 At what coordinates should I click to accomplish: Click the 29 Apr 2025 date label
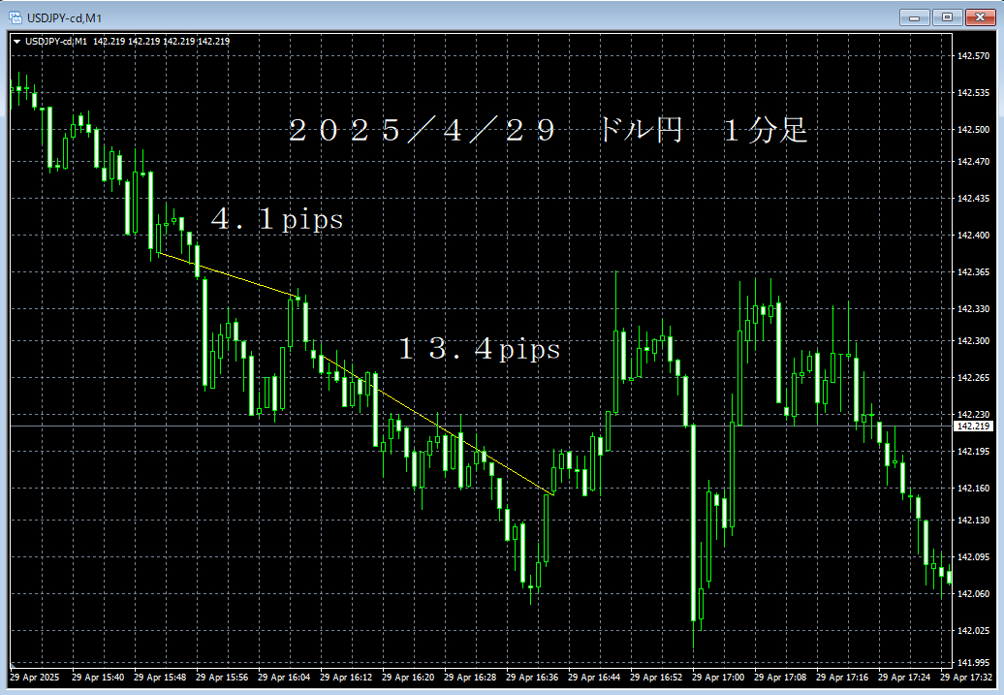pos(35,677)
